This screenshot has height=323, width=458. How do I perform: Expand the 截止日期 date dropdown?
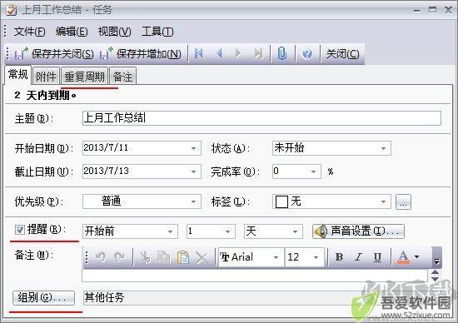tap(193, 171)
